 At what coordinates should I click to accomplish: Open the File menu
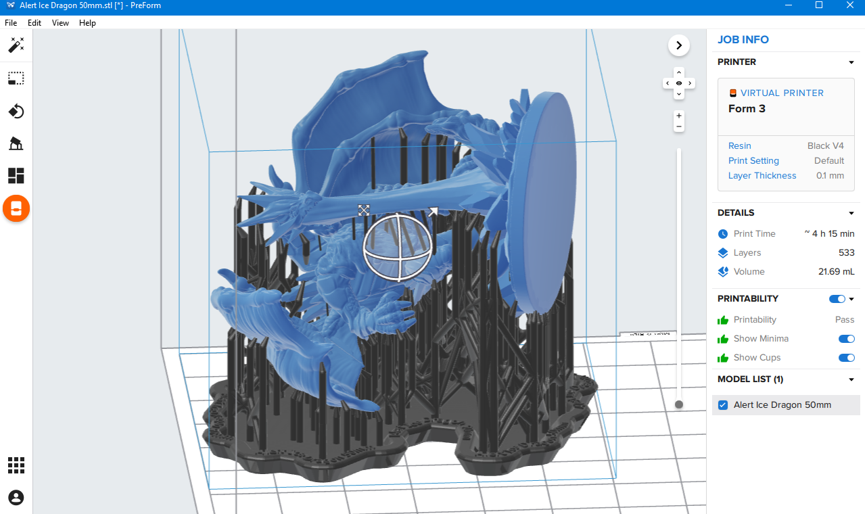point(11,23)
